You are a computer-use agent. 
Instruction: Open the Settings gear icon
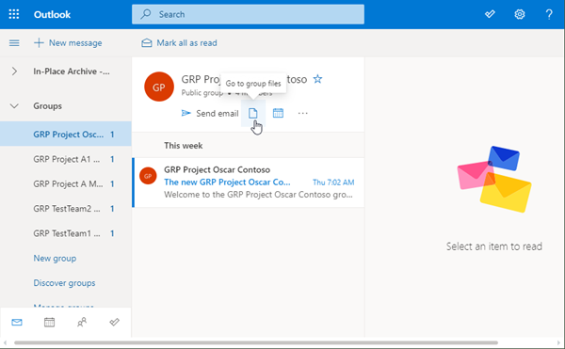[x=519, y=14]
